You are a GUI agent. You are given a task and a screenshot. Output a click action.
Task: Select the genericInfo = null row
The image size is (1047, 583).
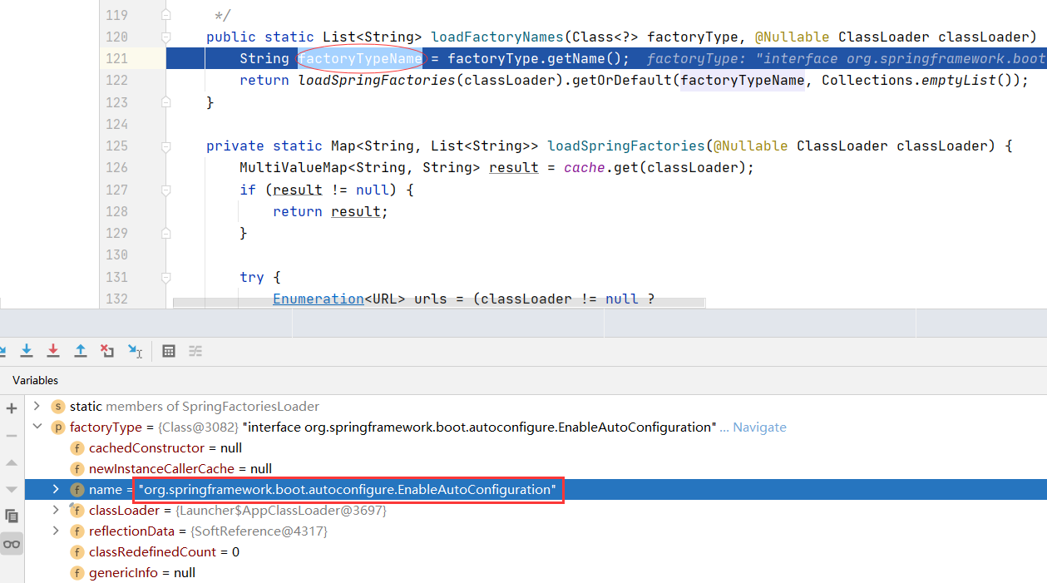536,572
